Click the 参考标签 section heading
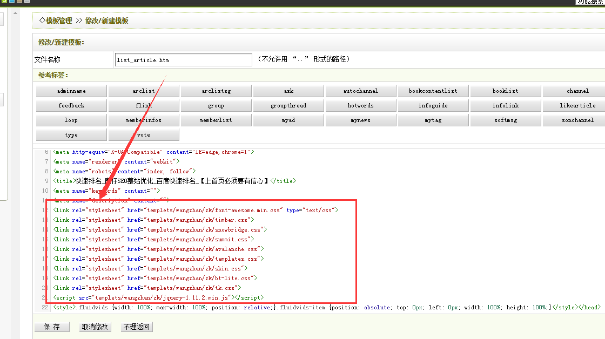 click(53, 75)
